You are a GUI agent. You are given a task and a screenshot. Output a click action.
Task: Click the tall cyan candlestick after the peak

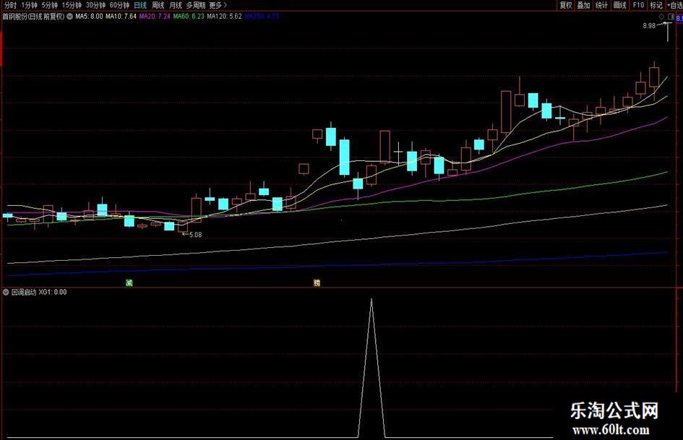point(344,158)
